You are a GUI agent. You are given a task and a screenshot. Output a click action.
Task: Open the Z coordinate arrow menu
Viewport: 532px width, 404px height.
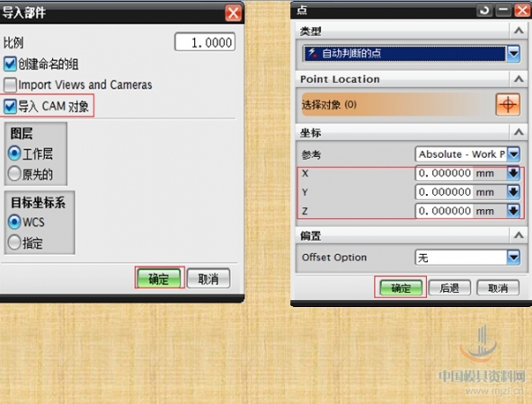(513, 210)
